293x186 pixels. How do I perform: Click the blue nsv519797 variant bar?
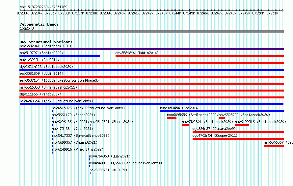60,56
